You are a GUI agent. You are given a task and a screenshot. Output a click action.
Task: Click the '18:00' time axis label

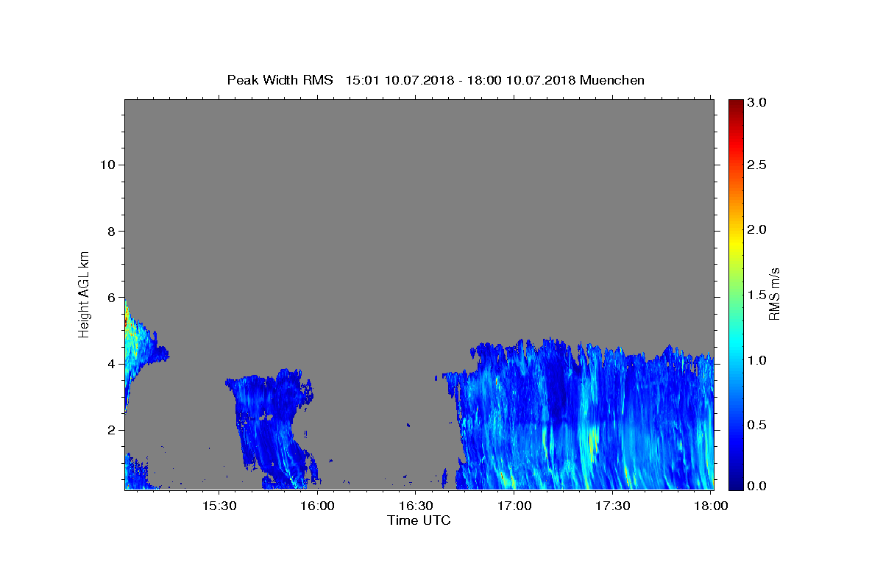(711, 506)
